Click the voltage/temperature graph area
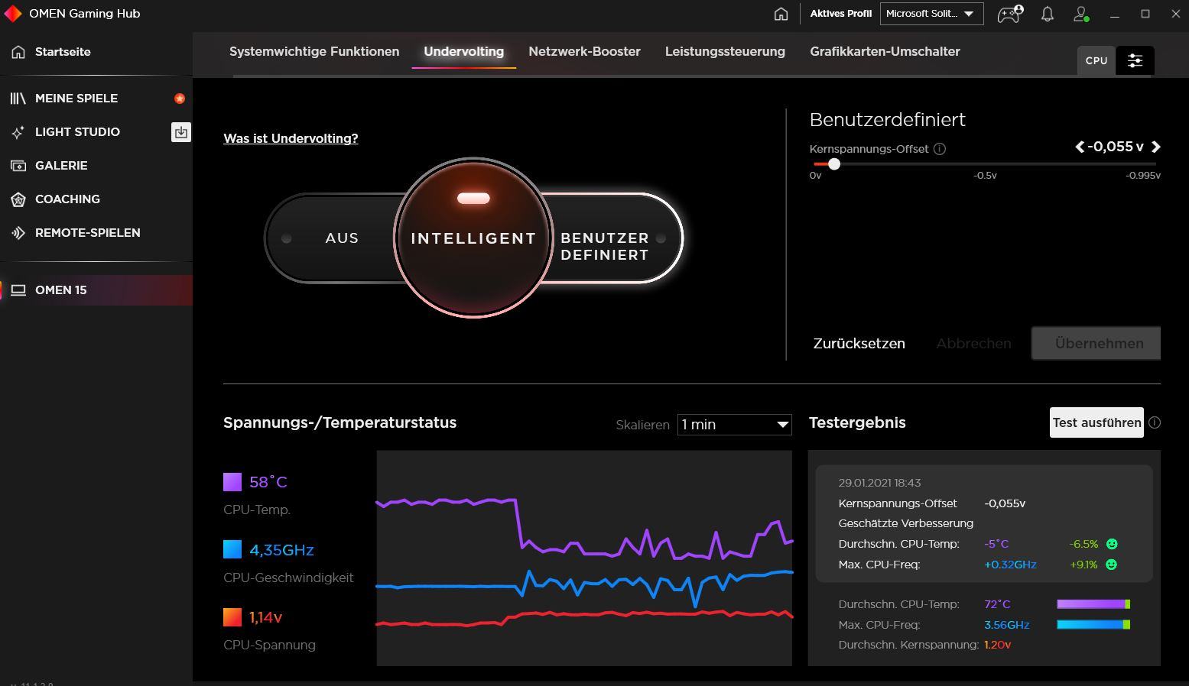The height and width of the screenshot is (686, 1189). coord(584,558)
